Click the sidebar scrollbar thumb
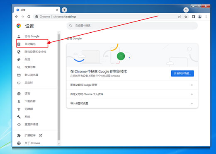This screenshot has height=154, width=216. point(59,87)
